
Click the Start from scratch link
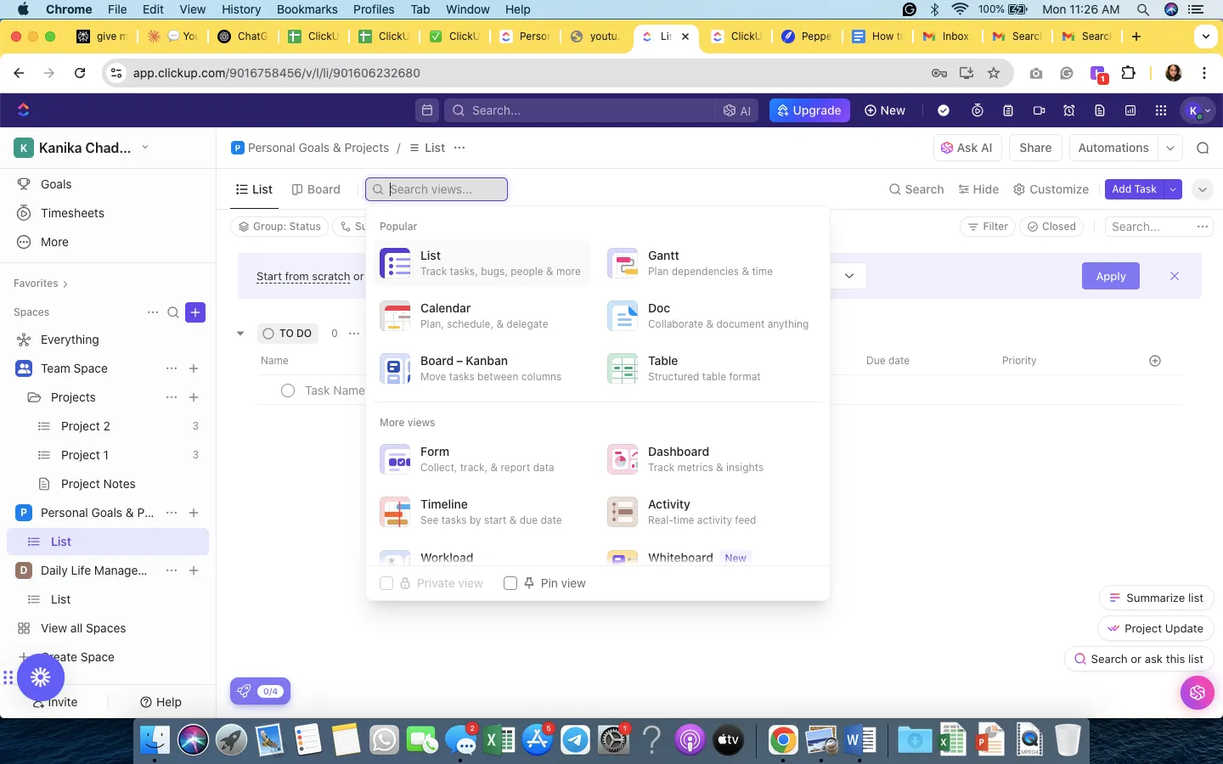(303, 276)
